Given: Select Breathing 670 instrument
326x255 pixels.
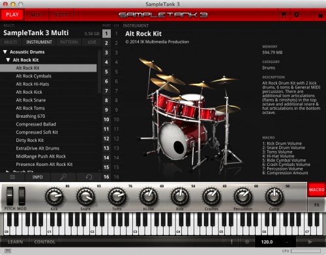Looking at the screenshot, I should coord(48,116).
